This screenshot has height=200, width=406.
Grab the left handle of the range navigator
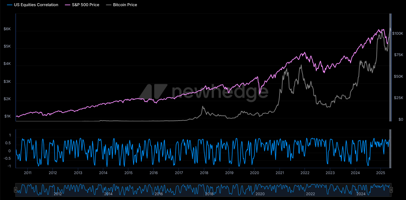click(x=16, y=190)
